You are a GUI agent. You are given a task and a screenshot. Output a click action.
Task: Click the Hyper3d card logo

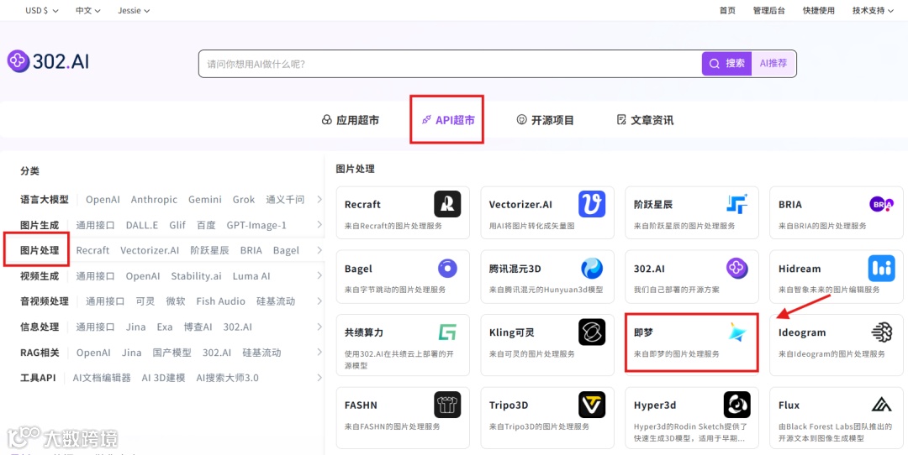(x=736, y=405)
